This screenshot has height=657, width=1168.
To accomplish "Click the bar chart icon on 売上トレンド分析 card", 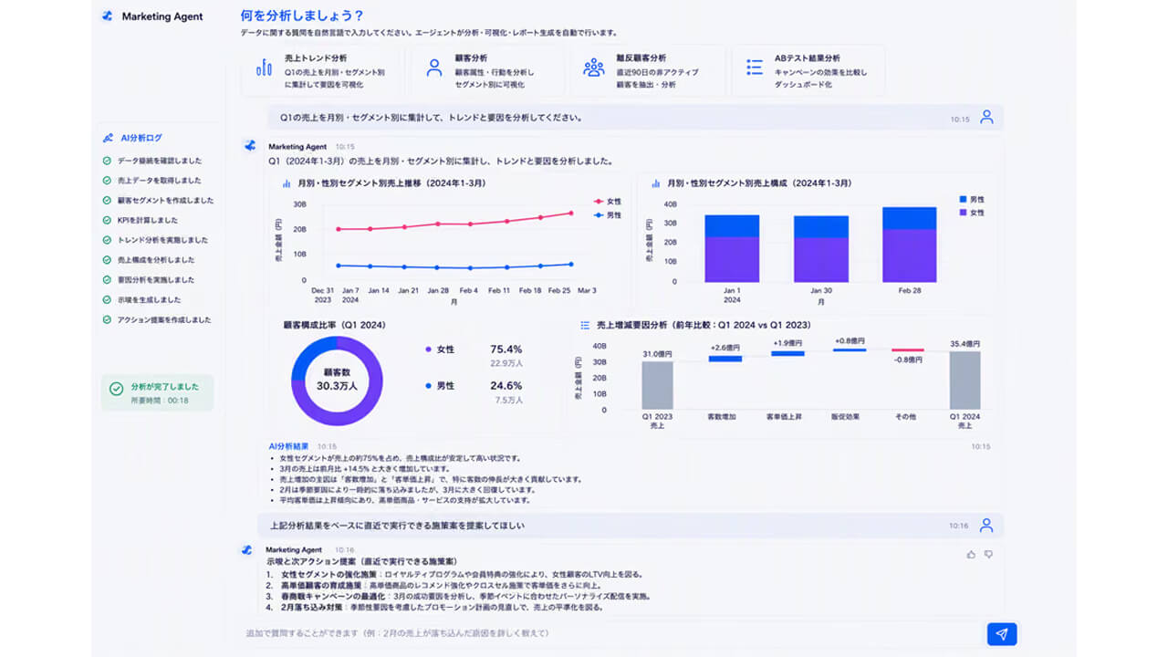I will tap(265, 68).
